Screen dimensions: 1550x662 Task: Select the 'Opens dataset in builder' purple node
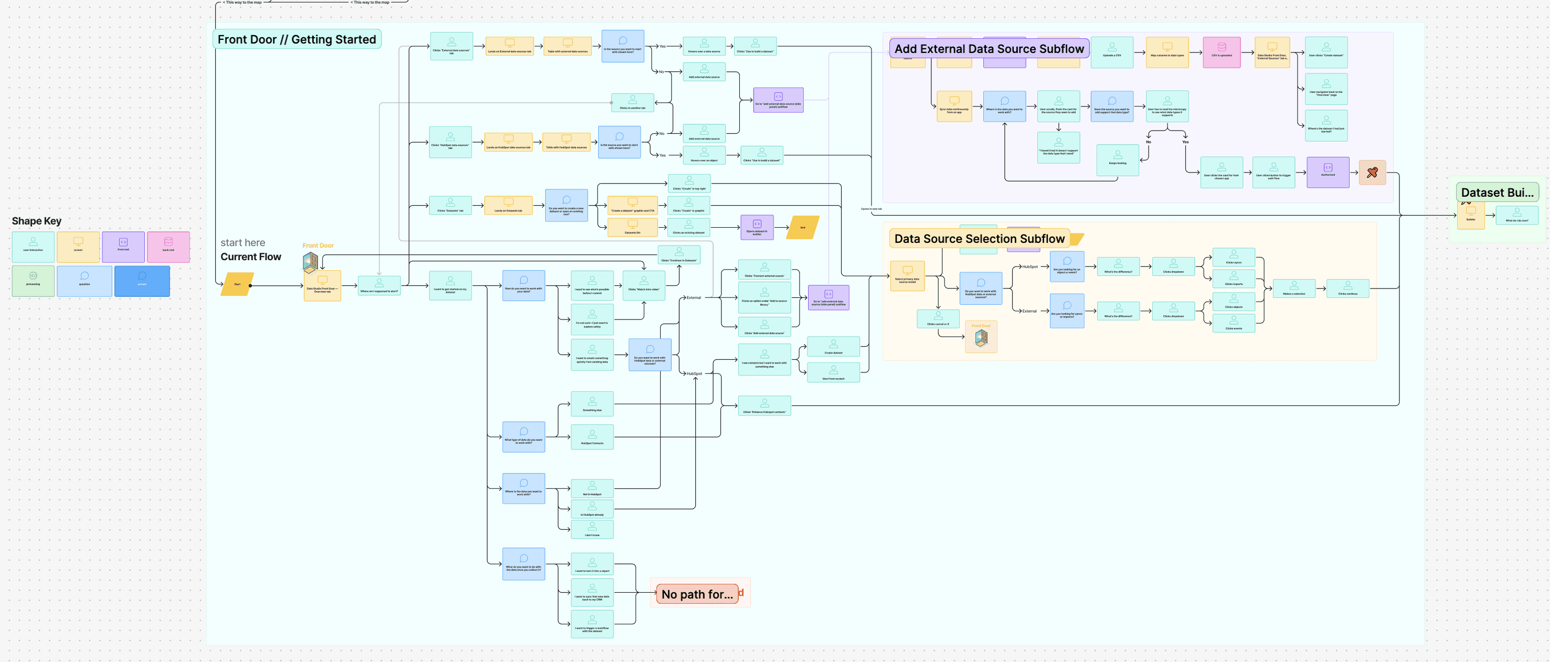[x=757, y=227]
